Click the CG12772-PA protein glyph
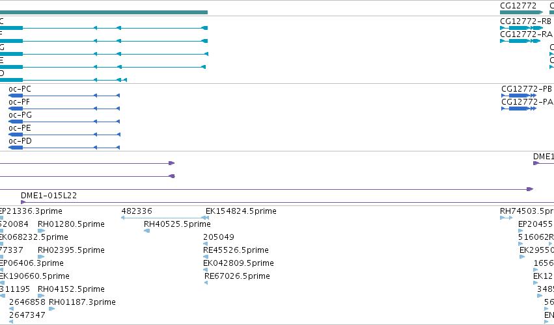 pyautogui.click(x=519, y=109)
